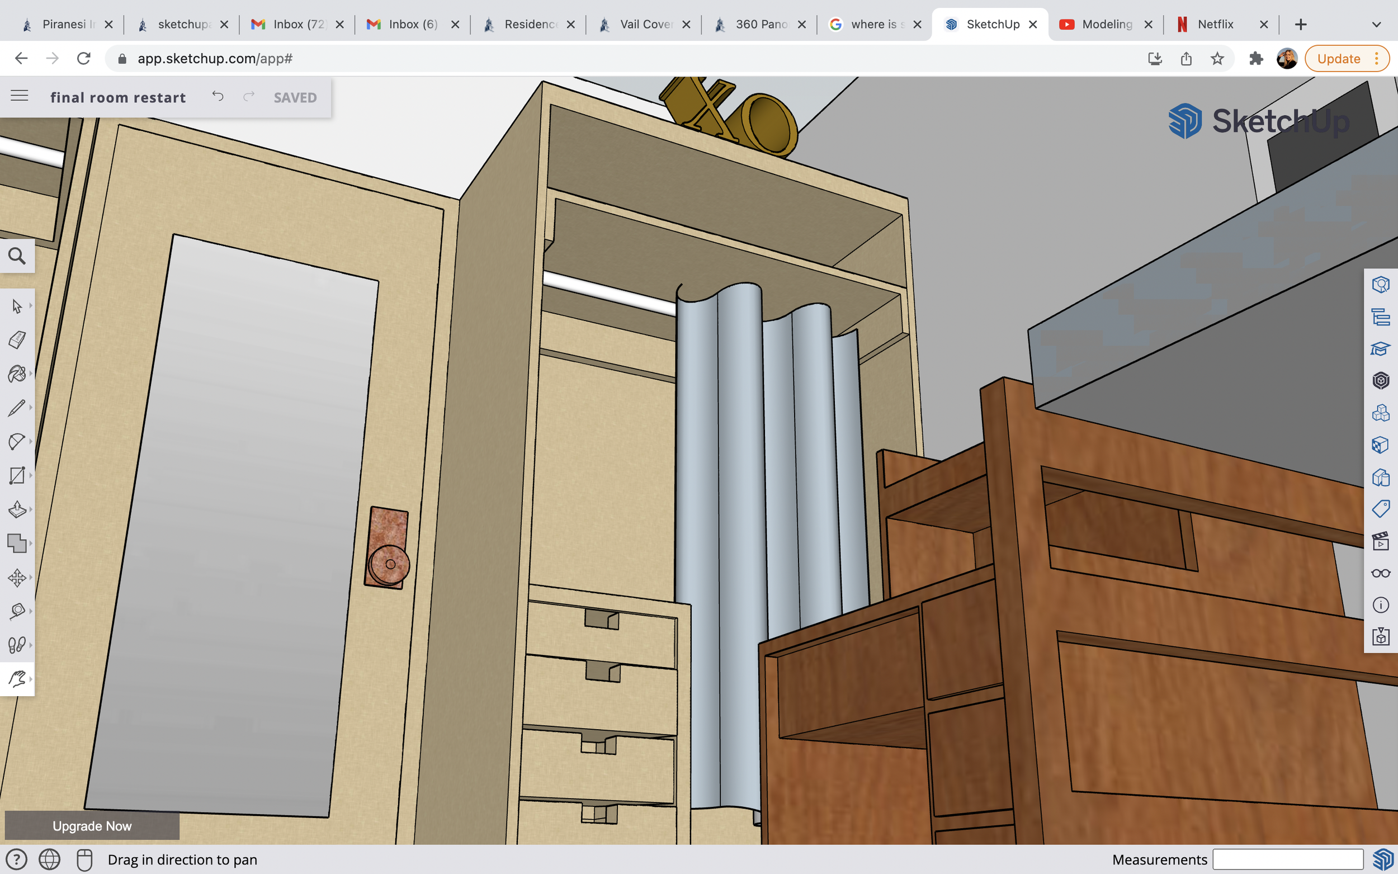Select the Shapes rectangle tool

pyautogui.click(x=17, y=476)
